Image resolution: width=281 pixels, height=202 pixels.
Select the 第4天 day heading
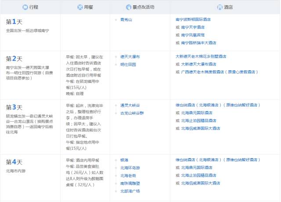[14, 162]
